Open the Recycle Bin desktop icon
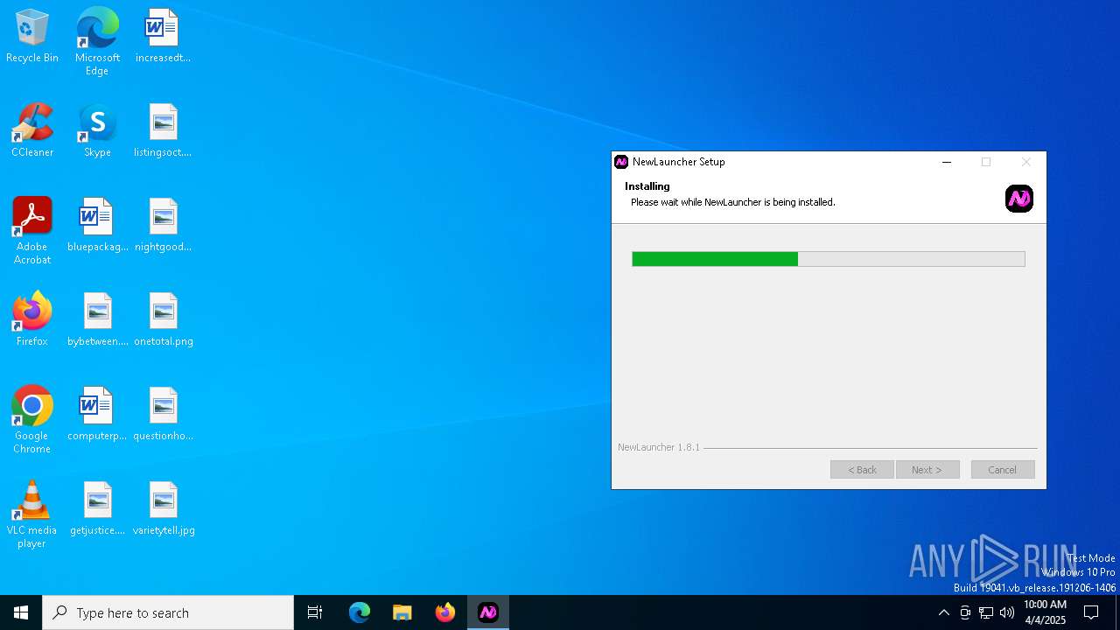The height and width of the screenshot is (630, 1120). (32, 36)
